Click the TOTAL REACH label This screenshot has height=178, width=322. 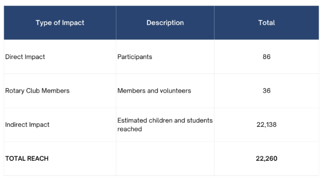point(27,159)
